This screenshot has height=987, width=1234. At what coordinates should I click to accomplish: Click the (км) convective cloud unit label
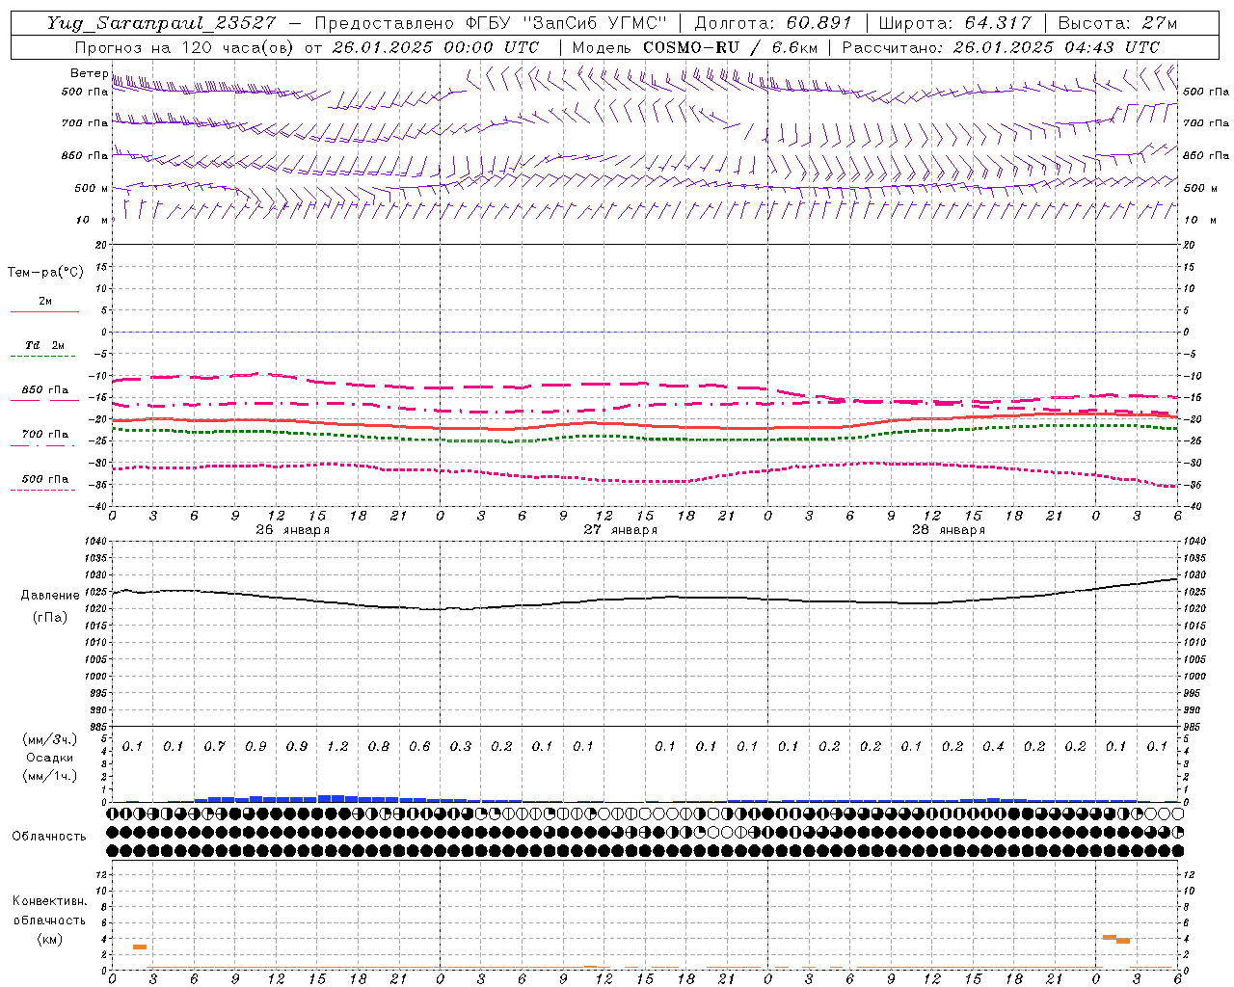click(49, 939)
